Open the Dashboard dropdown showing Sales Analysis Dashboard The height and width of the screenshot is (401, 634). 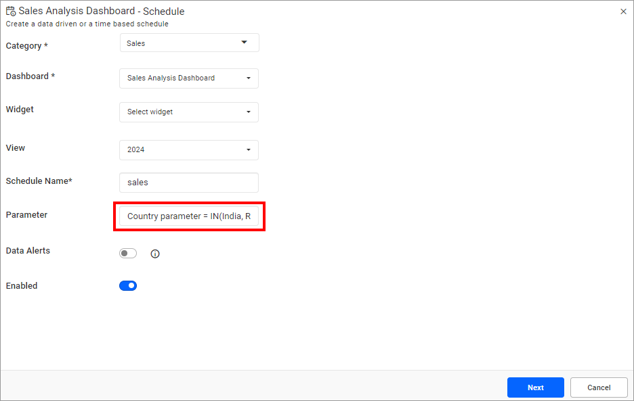189,78
